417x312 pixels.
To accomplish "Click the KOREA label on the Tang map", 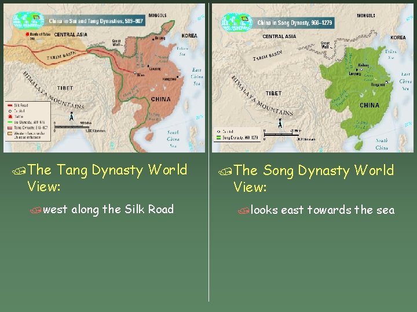I will 189,36.
